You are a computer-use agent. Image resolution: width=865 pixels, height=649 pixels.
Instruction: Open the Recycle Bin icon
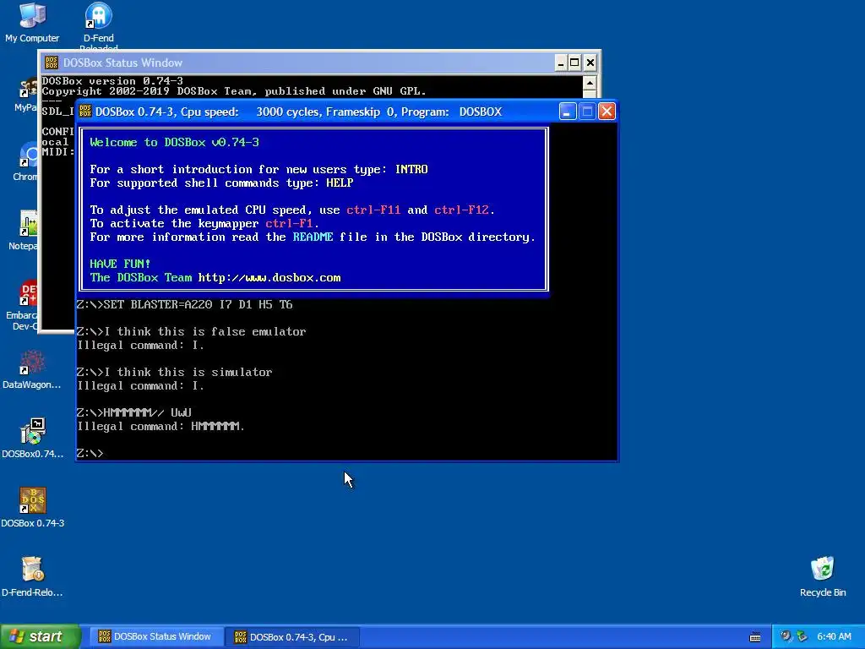[823, 576]
